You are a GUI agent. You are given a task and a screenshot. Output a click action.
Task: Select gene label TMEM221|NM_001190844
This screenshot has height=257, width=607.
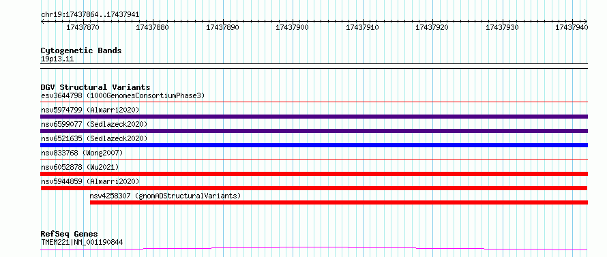click(x=82, y=242)
